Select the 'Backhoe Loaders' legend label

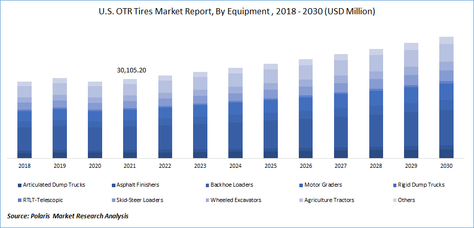(232, 185)
